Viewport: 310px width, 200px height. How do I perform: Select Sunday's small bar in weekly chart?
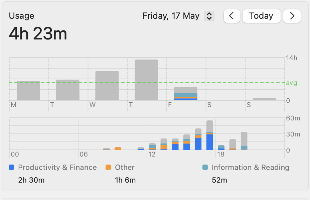(264, 99)
